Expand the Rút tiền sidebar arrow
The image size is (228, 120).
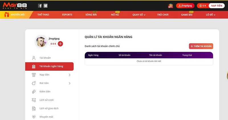[x=70, y=83]
